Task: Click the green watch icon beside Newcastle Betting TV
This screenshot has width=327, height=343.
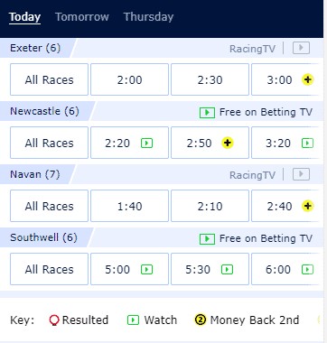Action: pyautogui.click(x=207, y=113)
